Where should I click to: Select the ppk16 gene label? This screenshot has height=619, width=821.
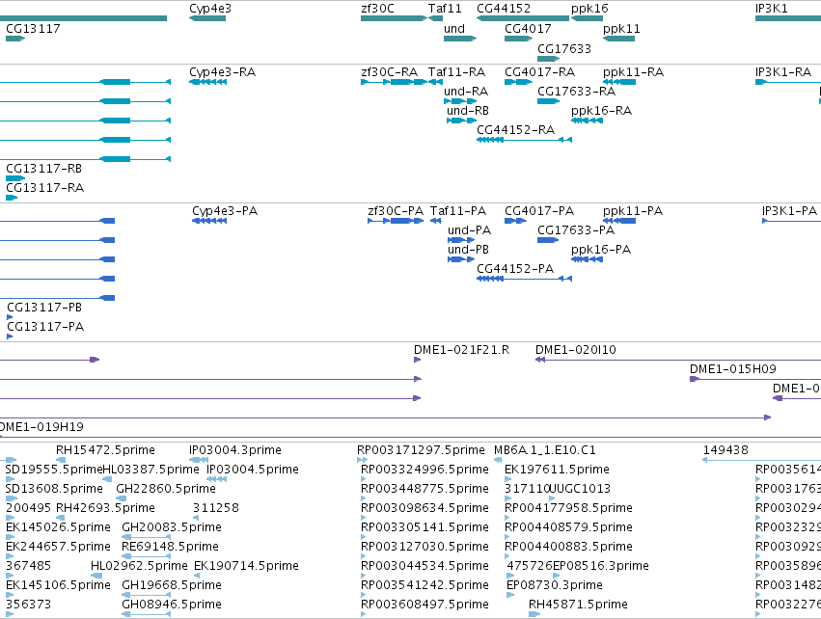pyautogui.click(x=589, y=9)
